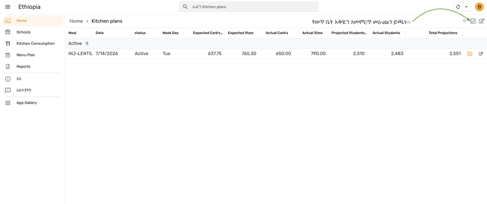487x204 pixels.
Task: Click the Kitchen Consumption fork-knife icon
Action: point(8,43)
